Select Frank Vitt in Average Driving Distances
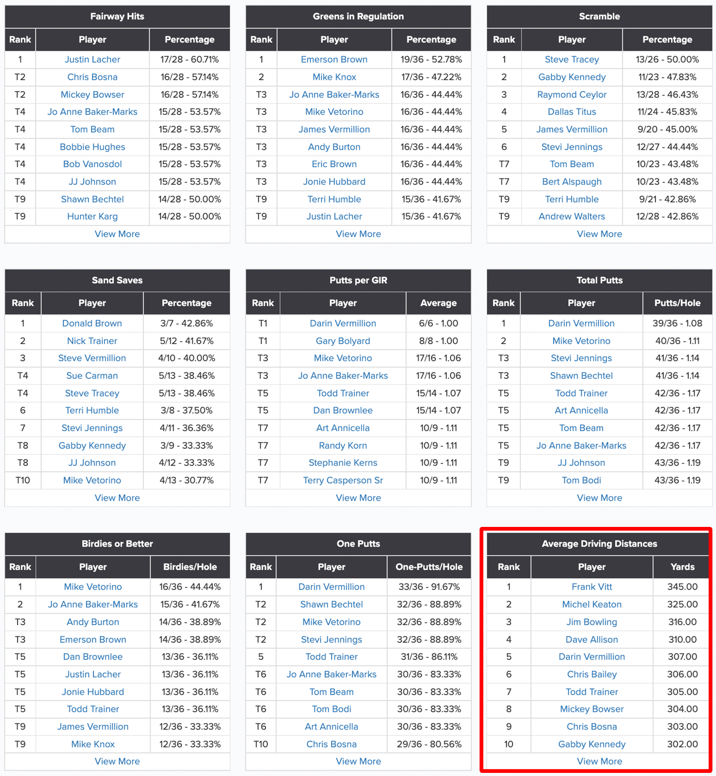Viewport: 716px width, 776px height. tap(592, 586)
